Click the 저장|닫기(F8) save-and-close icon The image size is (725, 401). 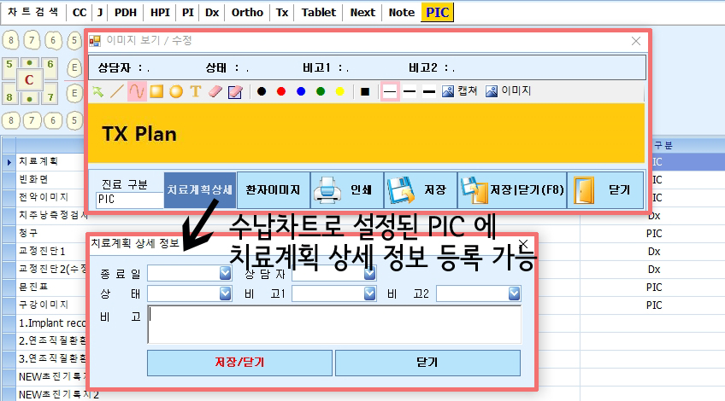[474, 190]
